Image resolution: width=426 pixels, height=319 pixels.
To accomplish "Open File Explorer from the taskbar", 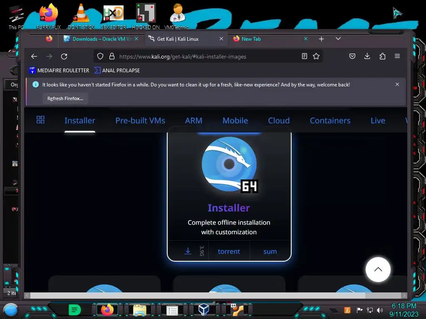I will click(x=140, y=310).
